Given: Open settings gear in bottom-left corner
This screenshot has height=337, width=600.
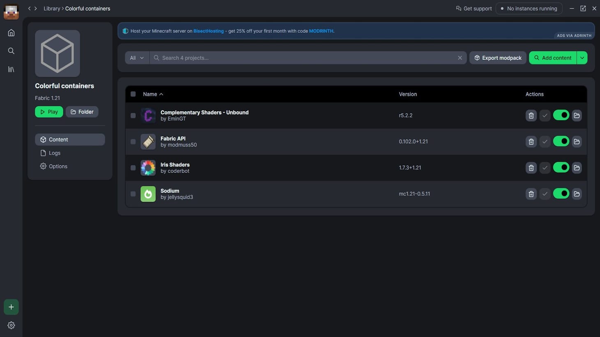Looking at the screenshot, I should tap(11, 325).
